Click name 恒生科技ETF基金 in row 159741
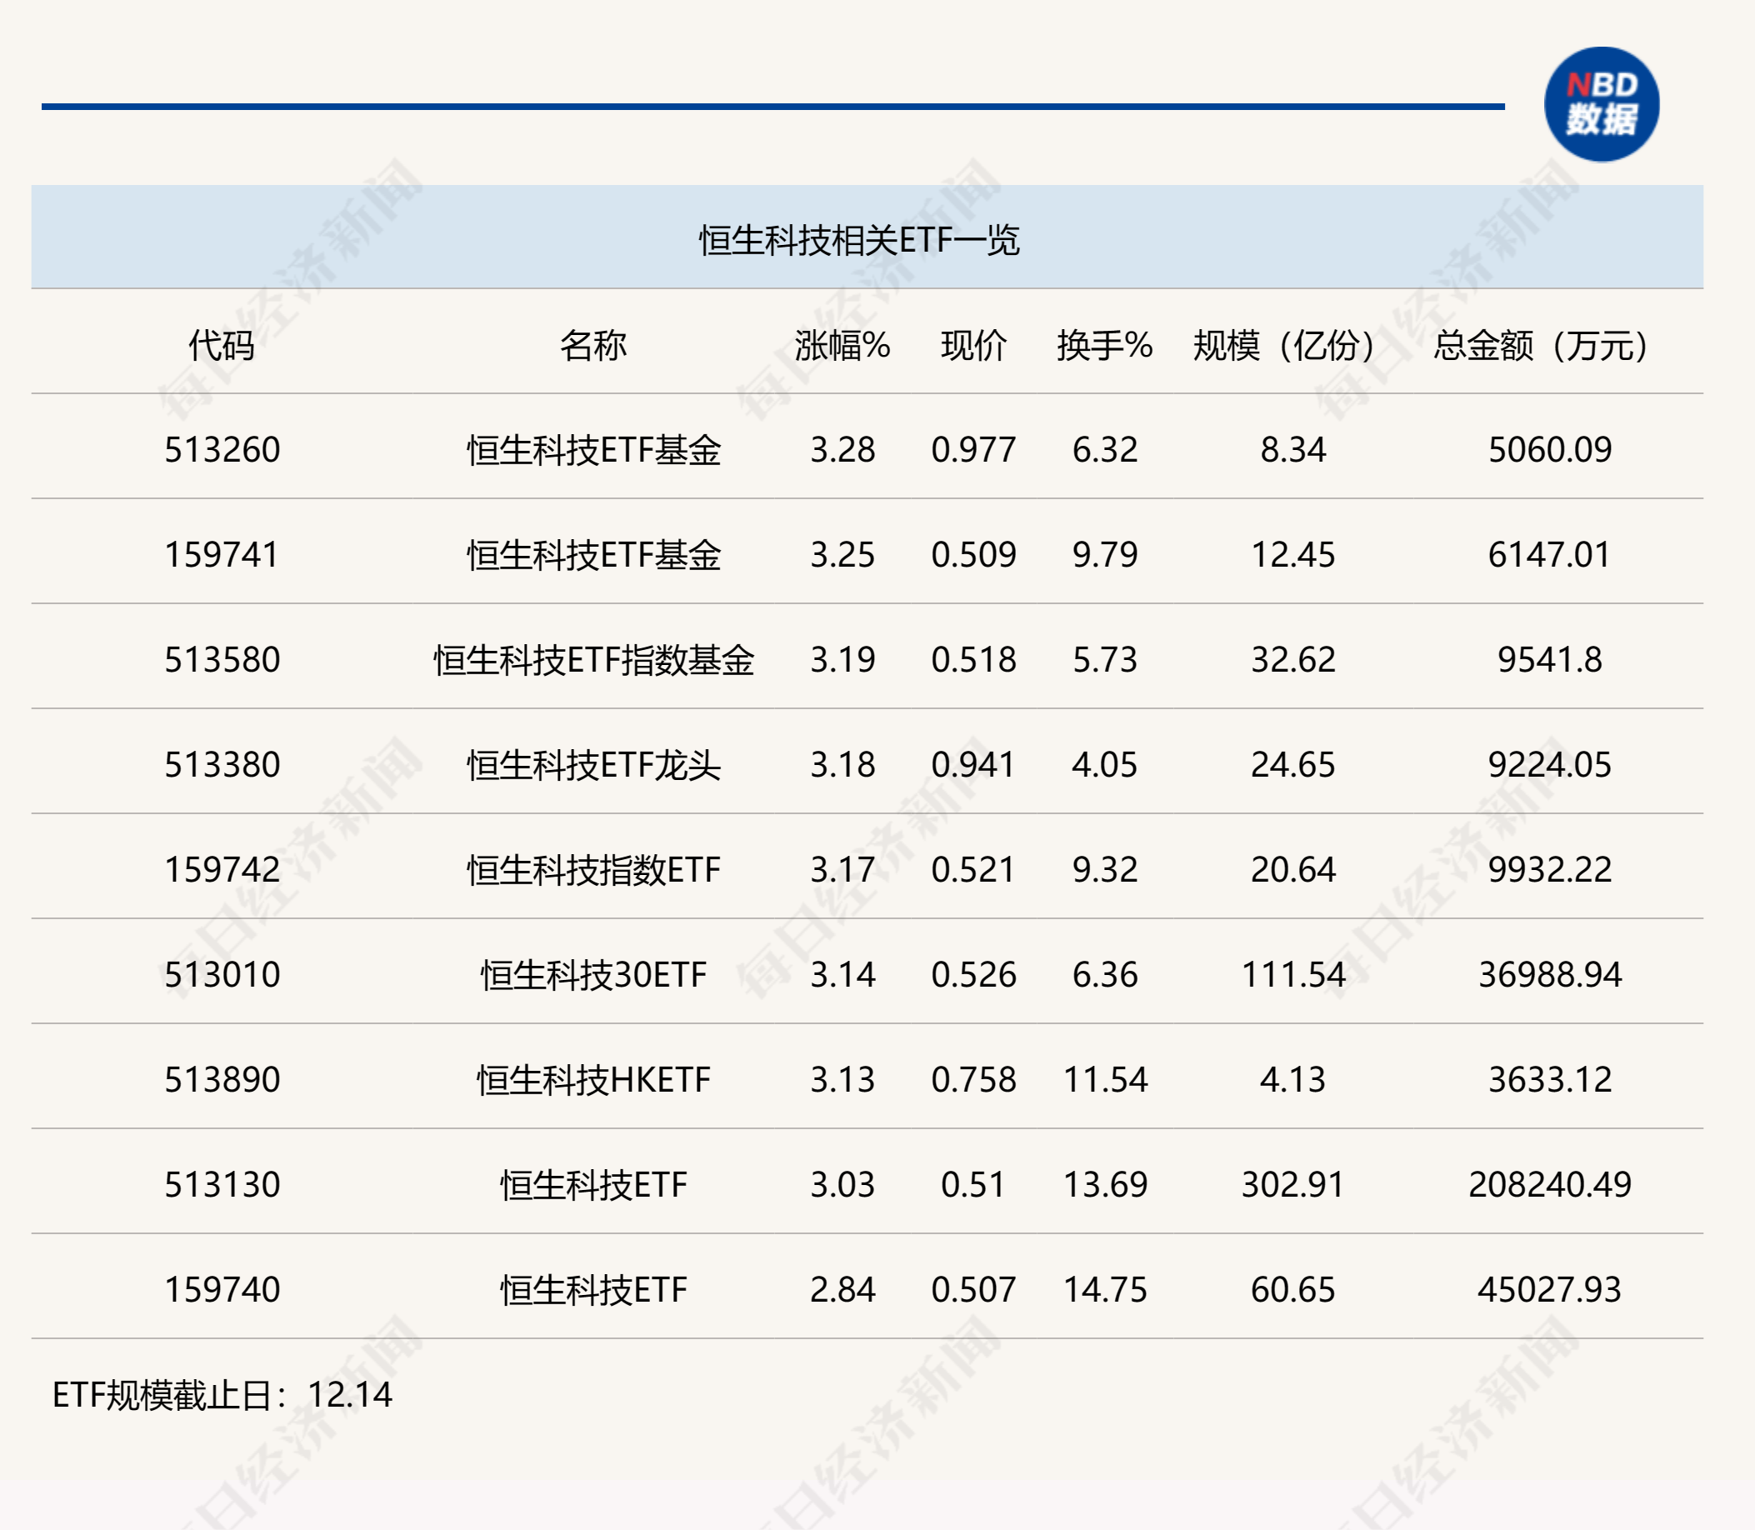1755x1530 pixels. 593,555
